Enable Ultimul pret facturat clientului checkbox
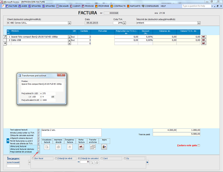This screenshot has width=223, height=172. (38, 149)
